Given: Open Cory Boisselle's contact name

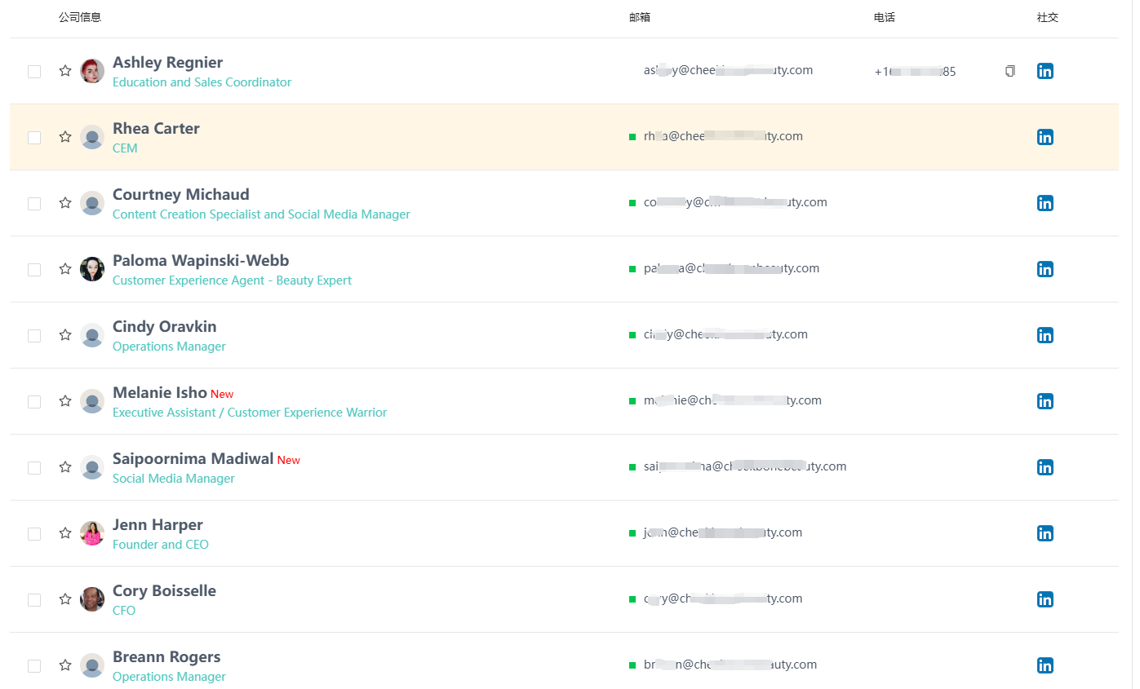Looking at the screenshot, I should pos(164,591).
